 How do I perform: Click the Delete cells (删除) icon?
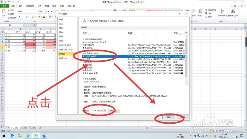point(193,11)
